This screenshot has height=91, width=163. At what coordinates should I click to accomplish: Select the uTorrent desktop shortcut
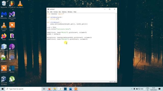pos(12,80)
